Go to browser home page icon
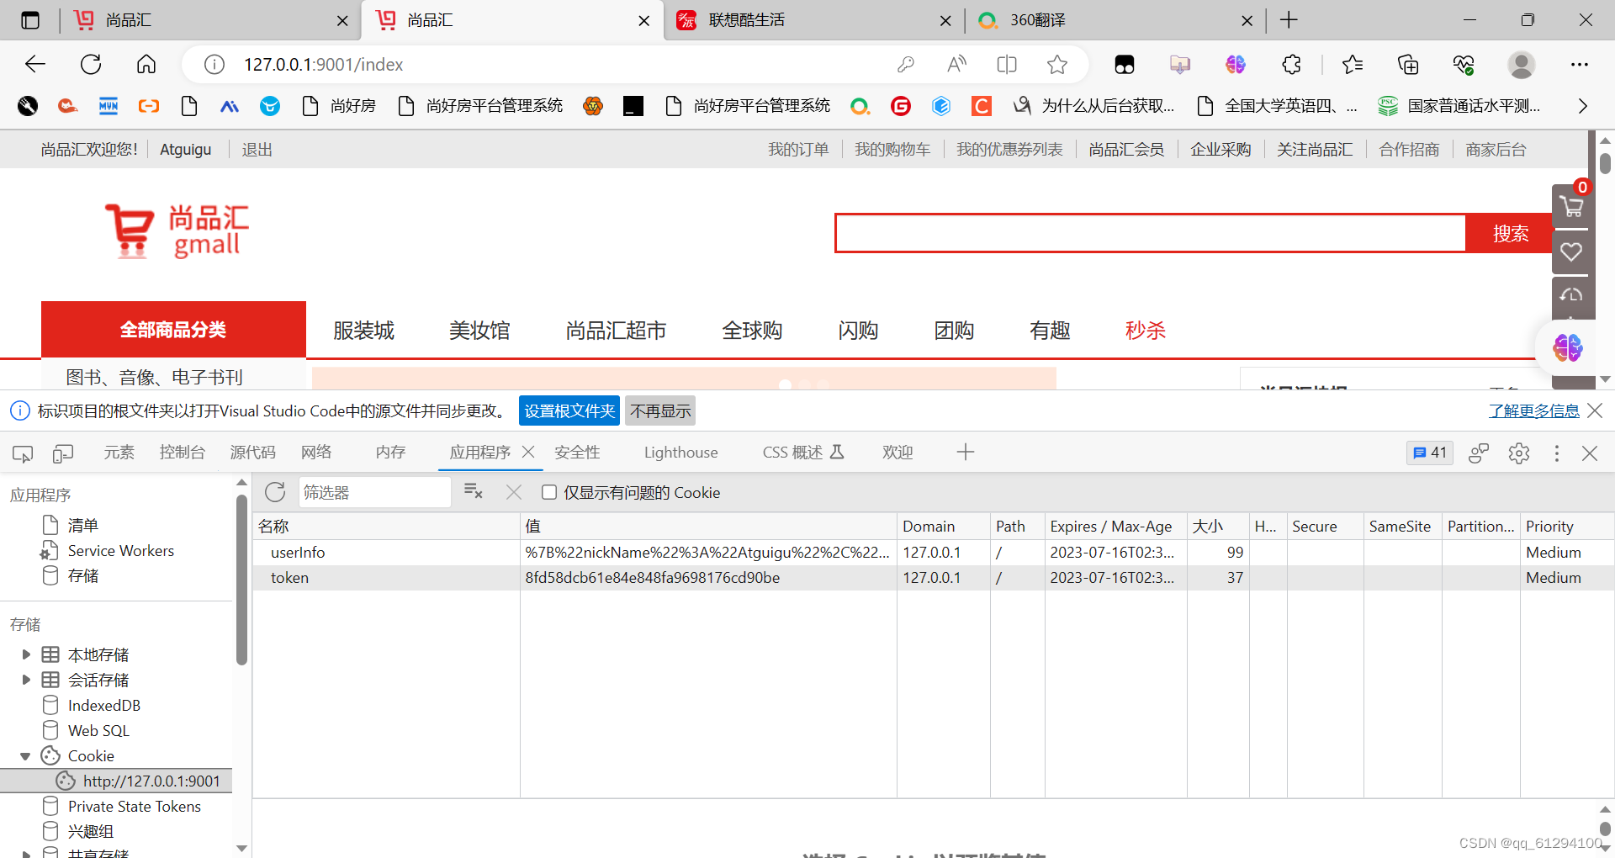Screen dimensions: 1615x858 [146, 64]
